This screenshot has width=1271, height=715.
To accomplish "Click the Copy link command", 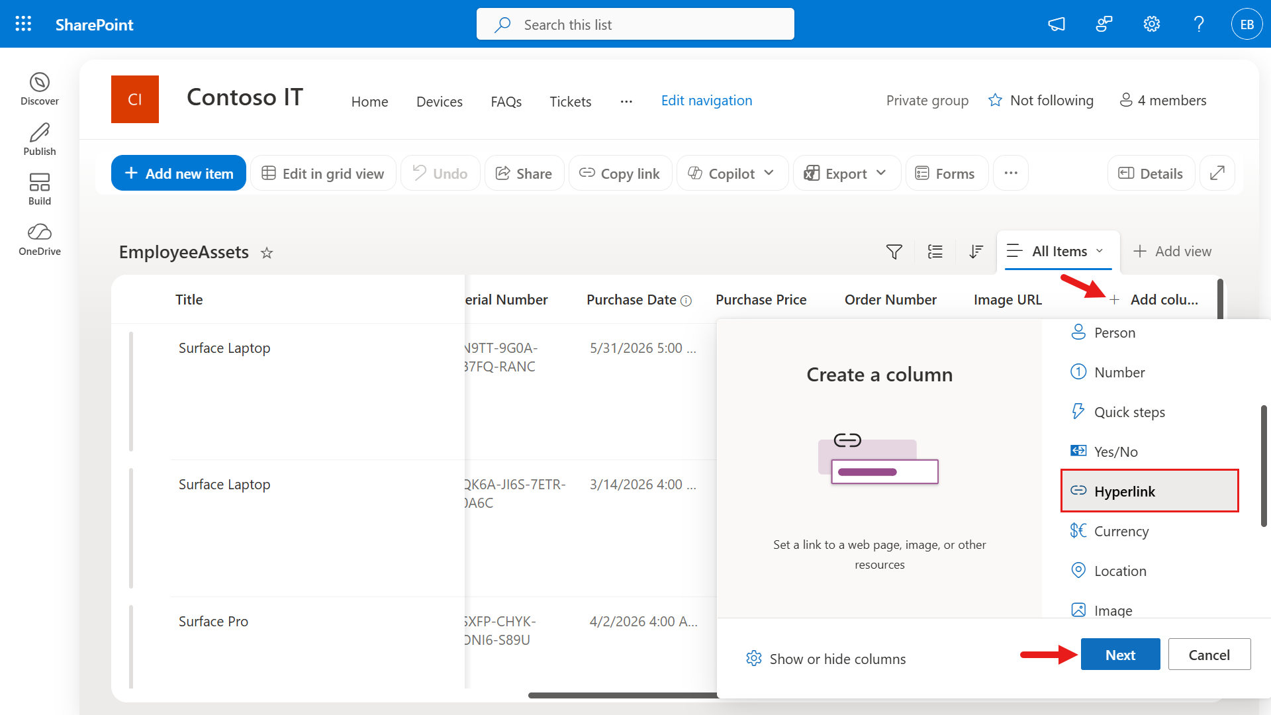I will (x=620, y=173).
